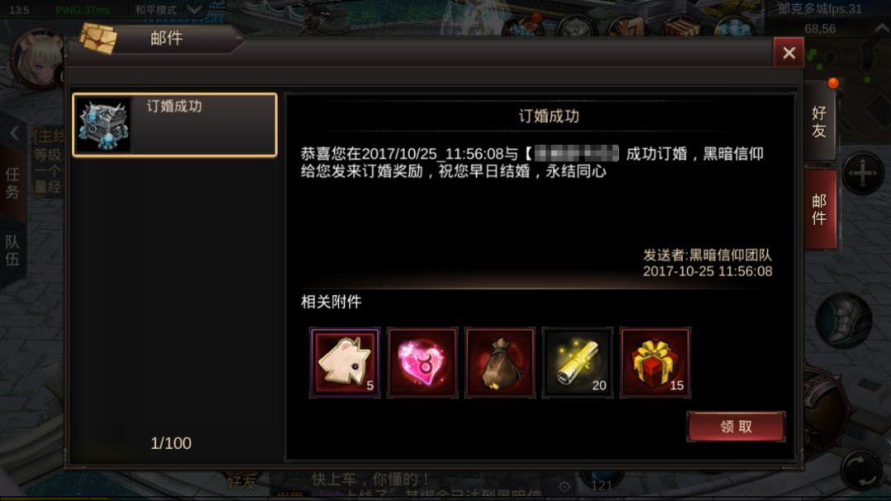Claim attachments with the 领取 button
Screen dimensions: 891x501
[x=736, y=427]
